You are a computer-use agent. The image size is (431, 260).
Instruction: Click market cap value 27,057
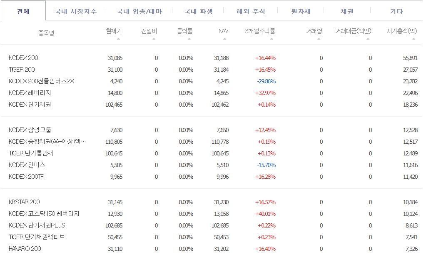[x=410, y=70]
